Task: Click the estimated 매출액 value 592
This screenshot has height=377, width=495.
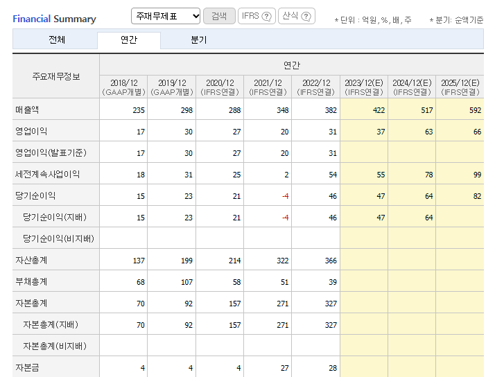Action: point(475,110)
